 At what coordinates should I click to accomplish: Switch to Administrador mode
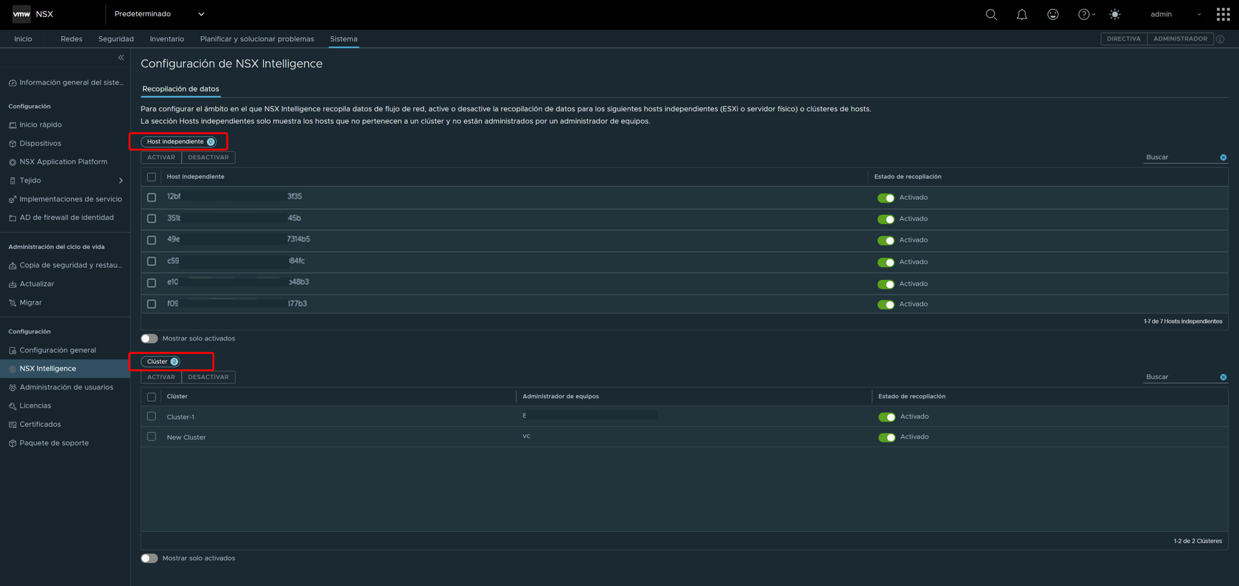pyautogui.click(x=1180, y=39)
